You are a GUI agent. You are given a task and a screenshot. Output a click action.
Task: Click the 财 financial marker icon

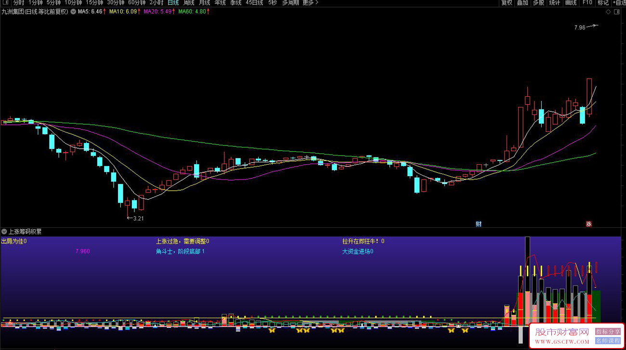tap(479, 224)
